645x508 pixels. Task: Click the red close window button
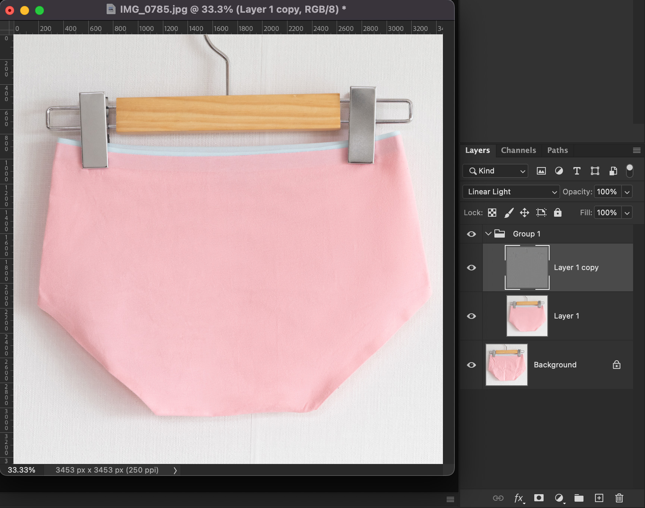tap(10, 10)
